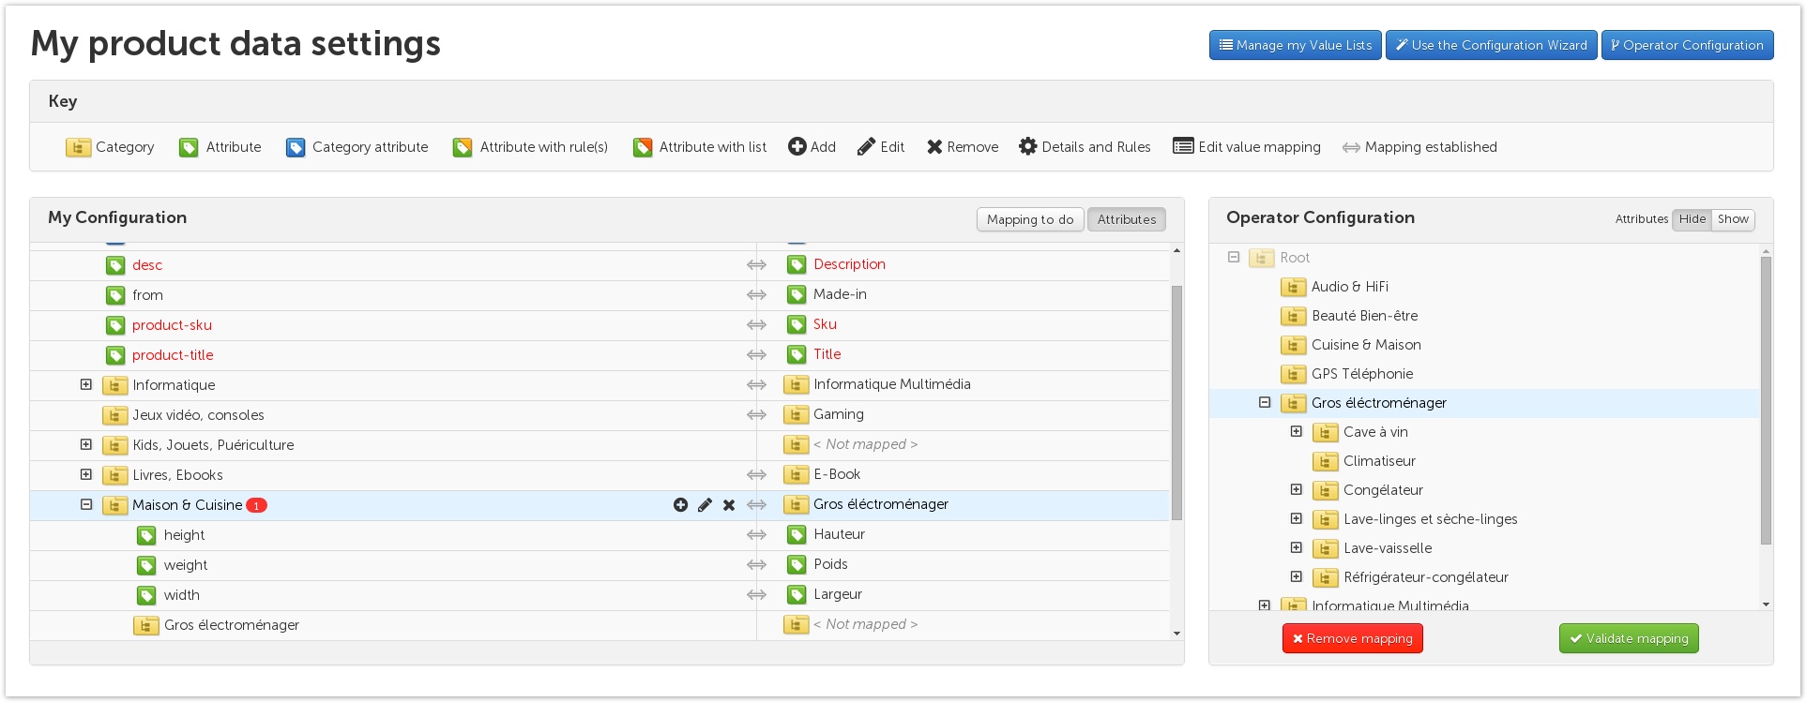Expand the Cave à vin subcategory
Image resolution: width=1806 pixels, height=702 pixels.
tap(1297, 431)
